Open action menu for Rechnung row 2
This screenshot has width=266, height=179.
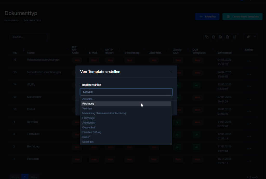click(x=249, y=149)
